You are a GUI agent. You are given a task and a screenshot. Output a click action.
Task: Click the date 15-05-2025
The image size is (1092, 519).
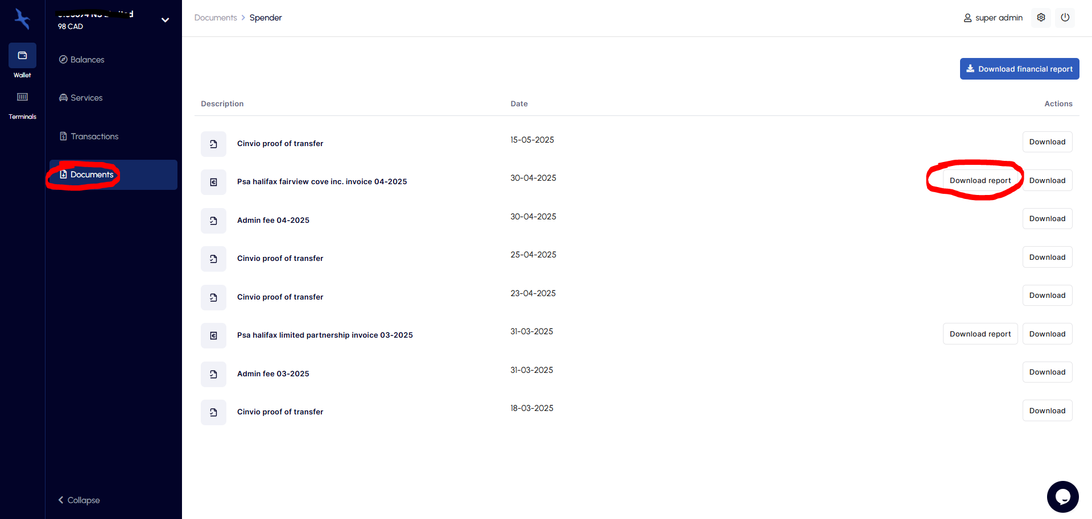pos(532,140)
